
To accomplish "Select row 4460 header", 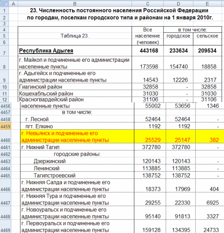I will [x=5, y=136].
